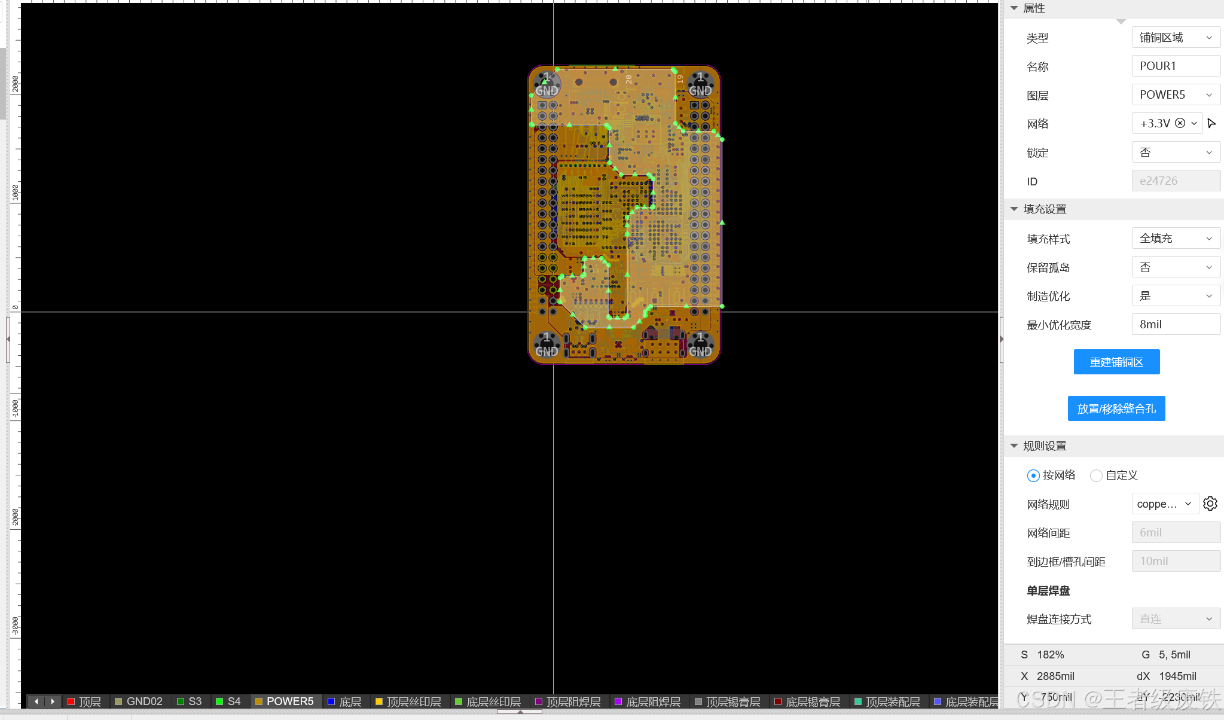Select the 自定义 radio option
Screen dimensions: 1224x720
[x=1096, y=476]
